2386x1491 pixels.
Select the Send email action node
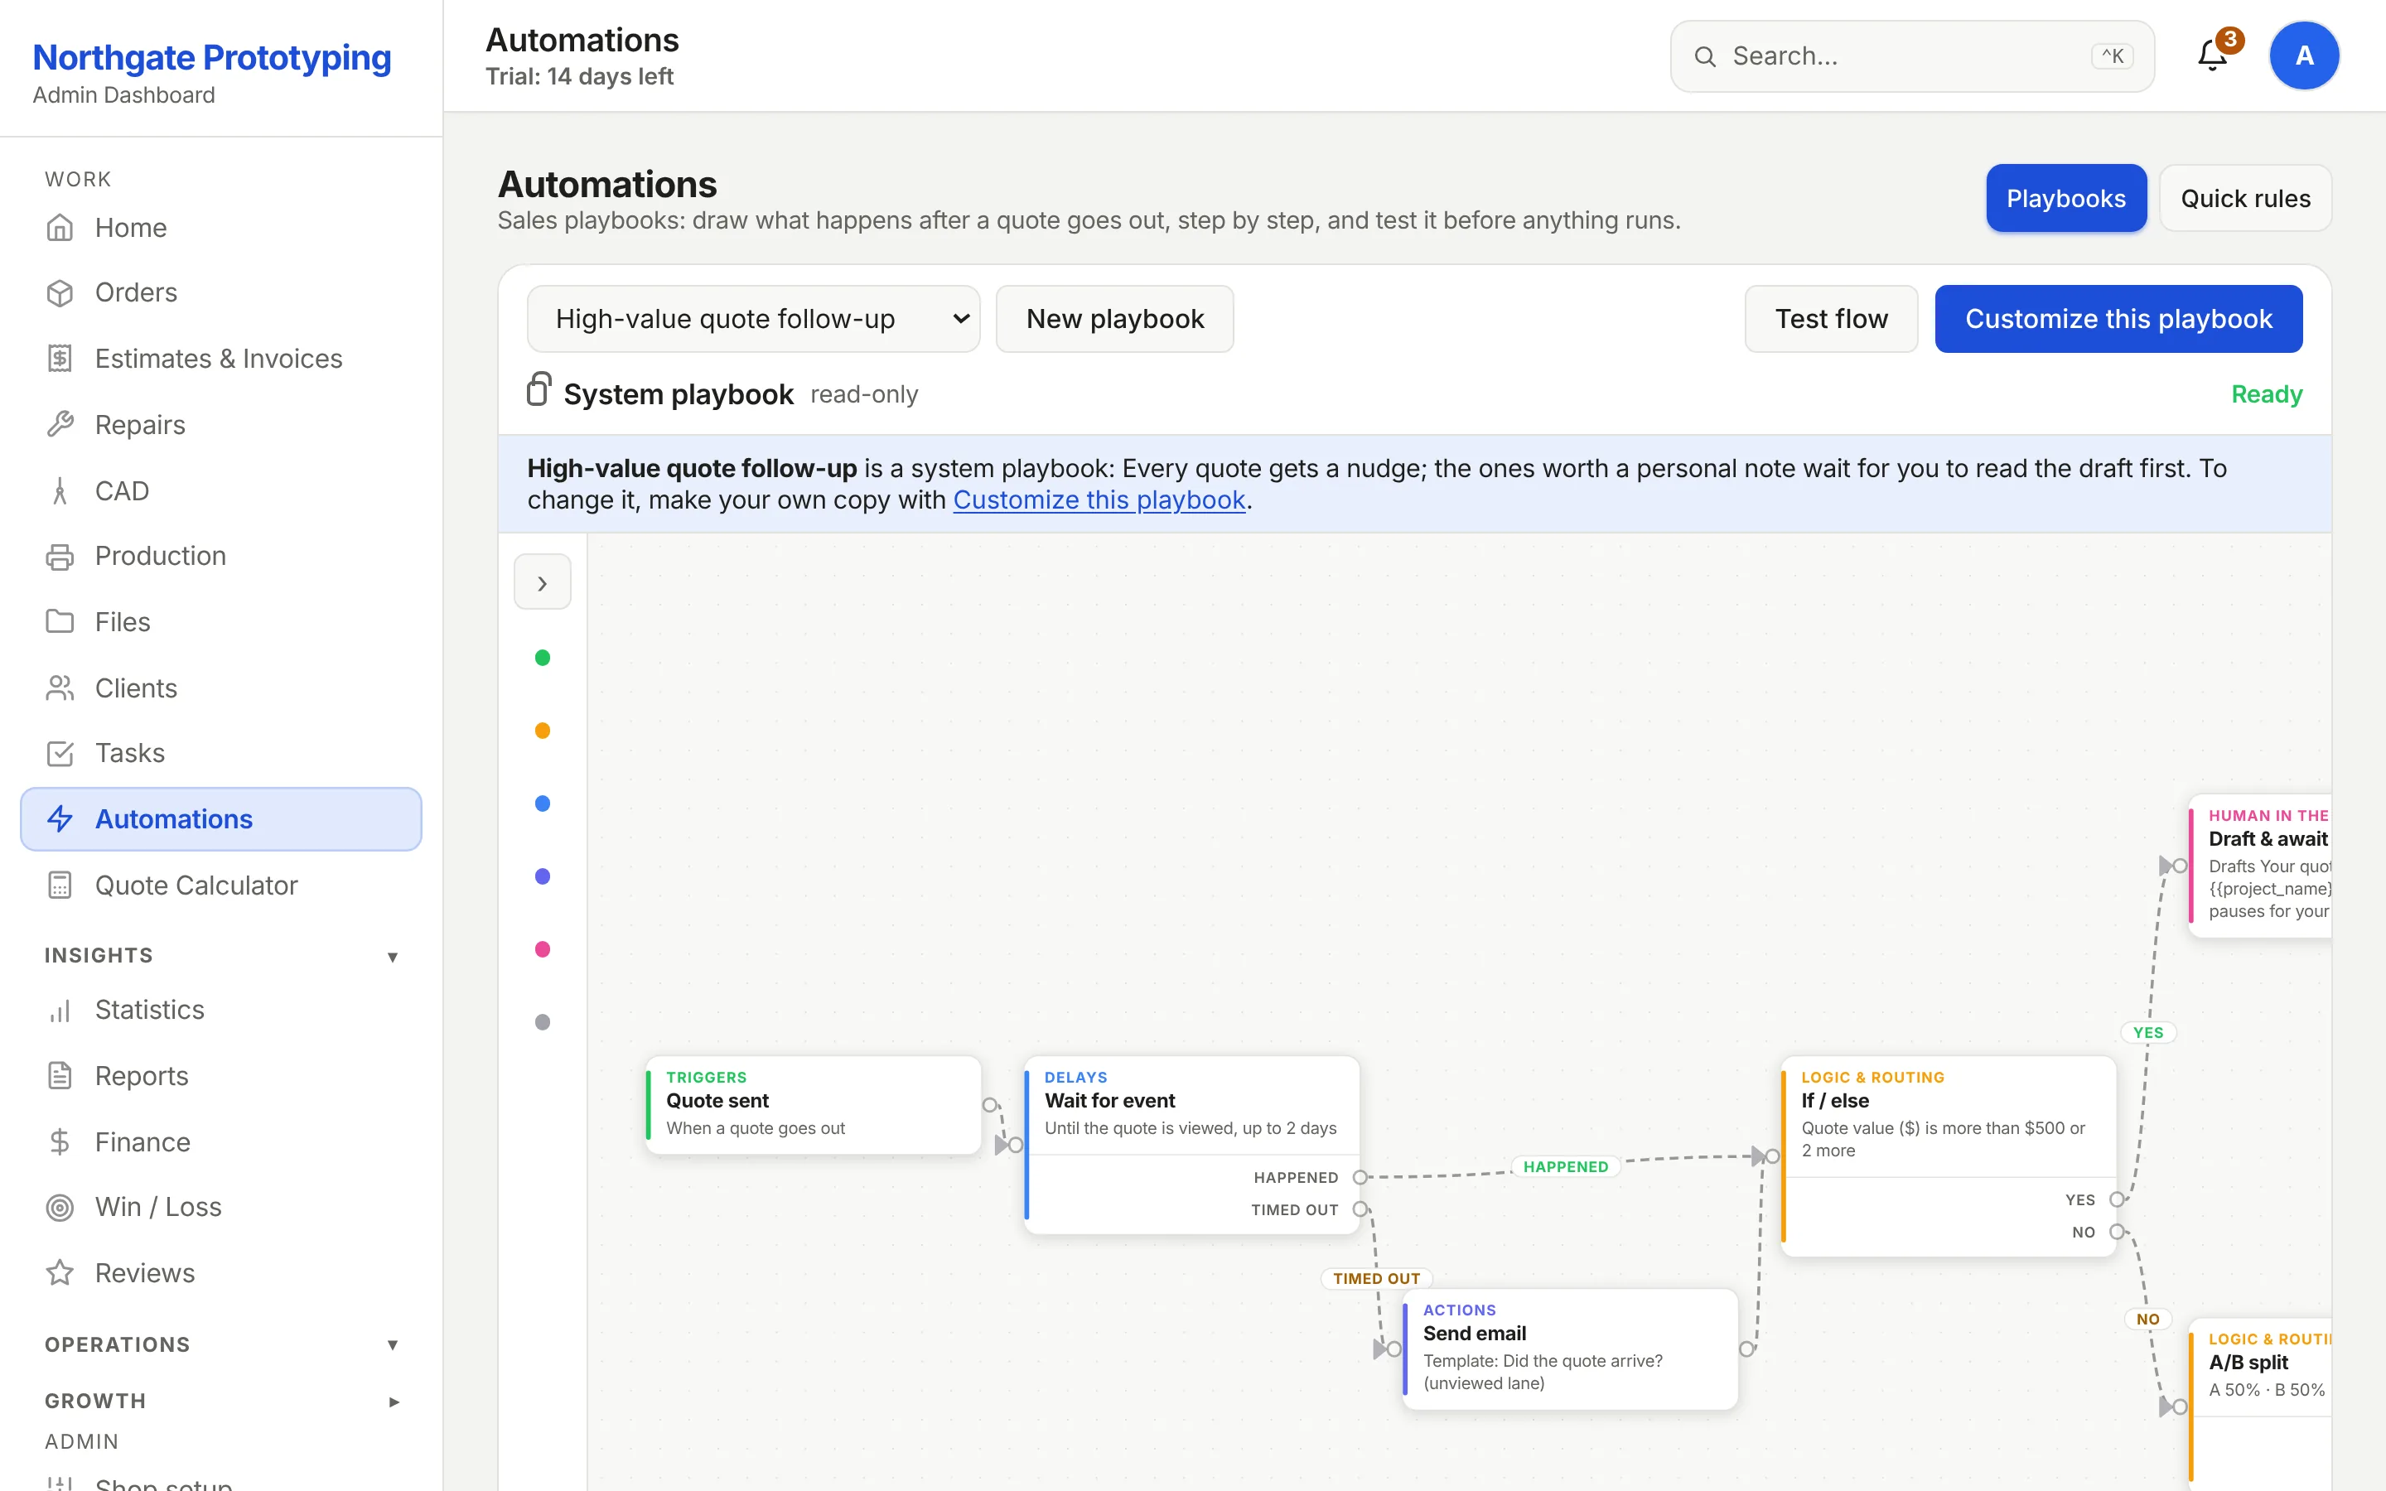tap(1570, 1349)
